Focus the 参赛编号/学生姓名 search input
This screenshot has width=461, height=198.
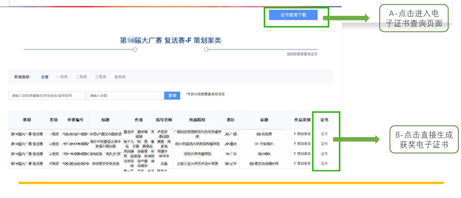click(47, 96)
